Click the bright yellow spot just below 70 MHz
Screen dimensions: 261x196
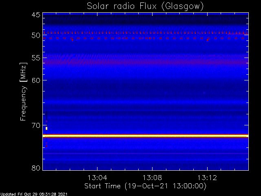(46, 128)
